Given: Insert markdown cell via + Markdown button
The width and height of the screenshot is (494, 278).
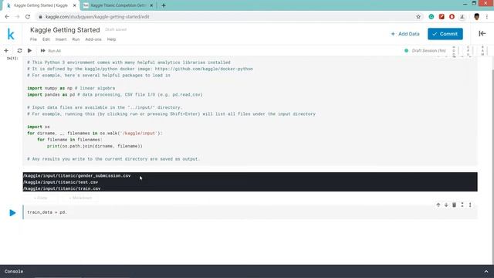Looking at the screenshot, I should tap(80, 198).
